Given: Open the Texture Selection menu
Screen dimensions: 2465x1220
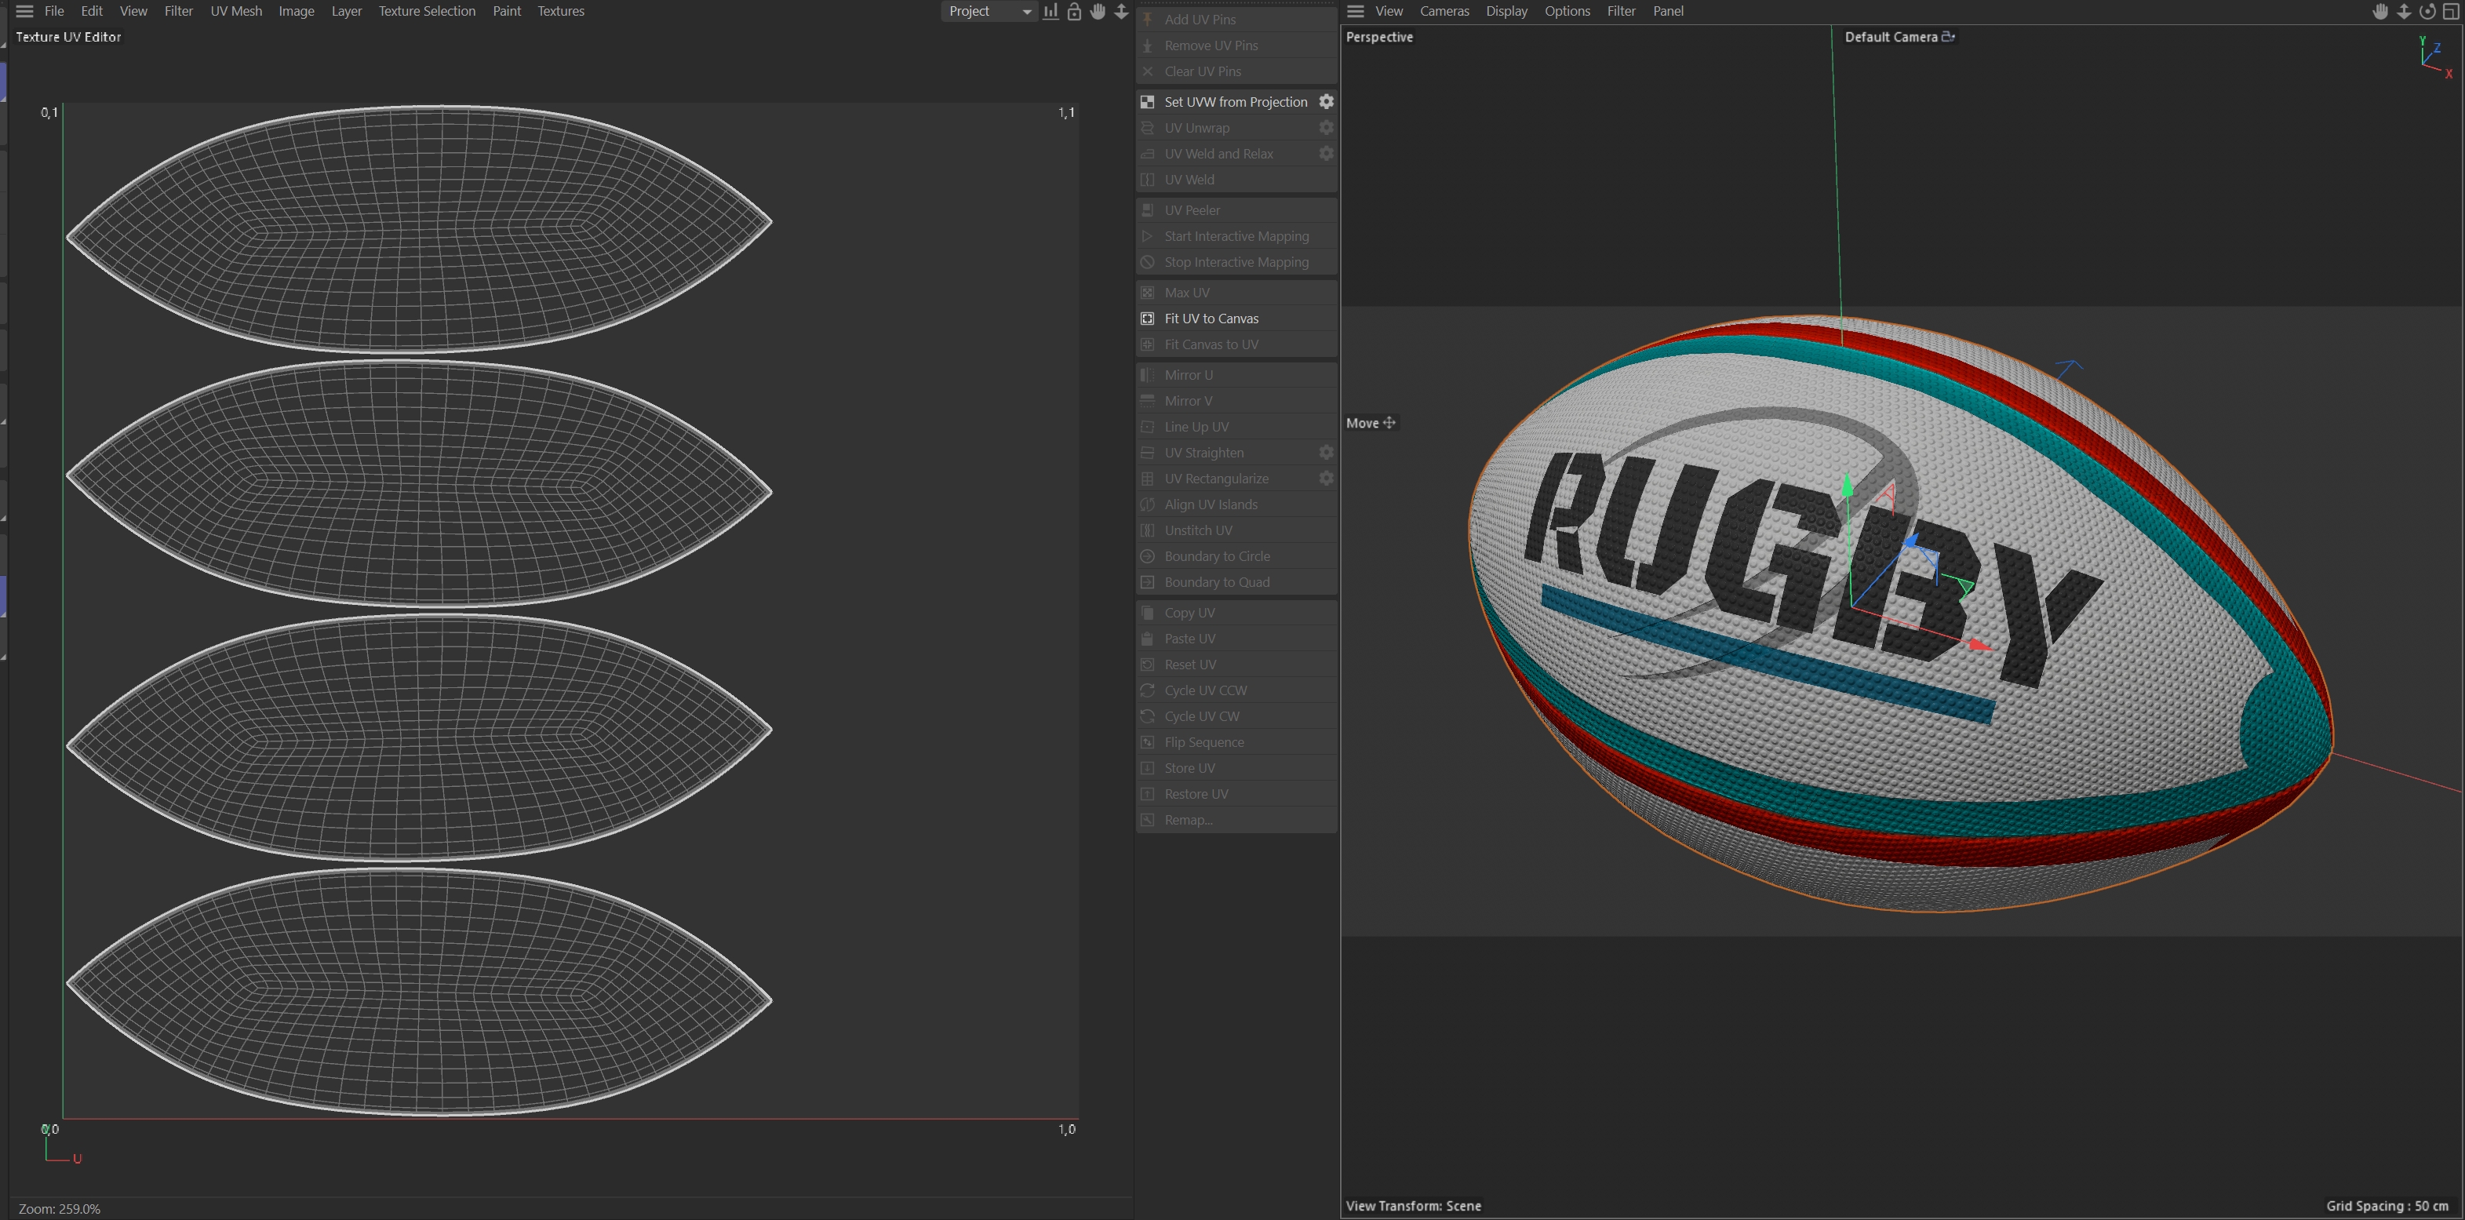Looking at the screenshot, I should [427, 12].
